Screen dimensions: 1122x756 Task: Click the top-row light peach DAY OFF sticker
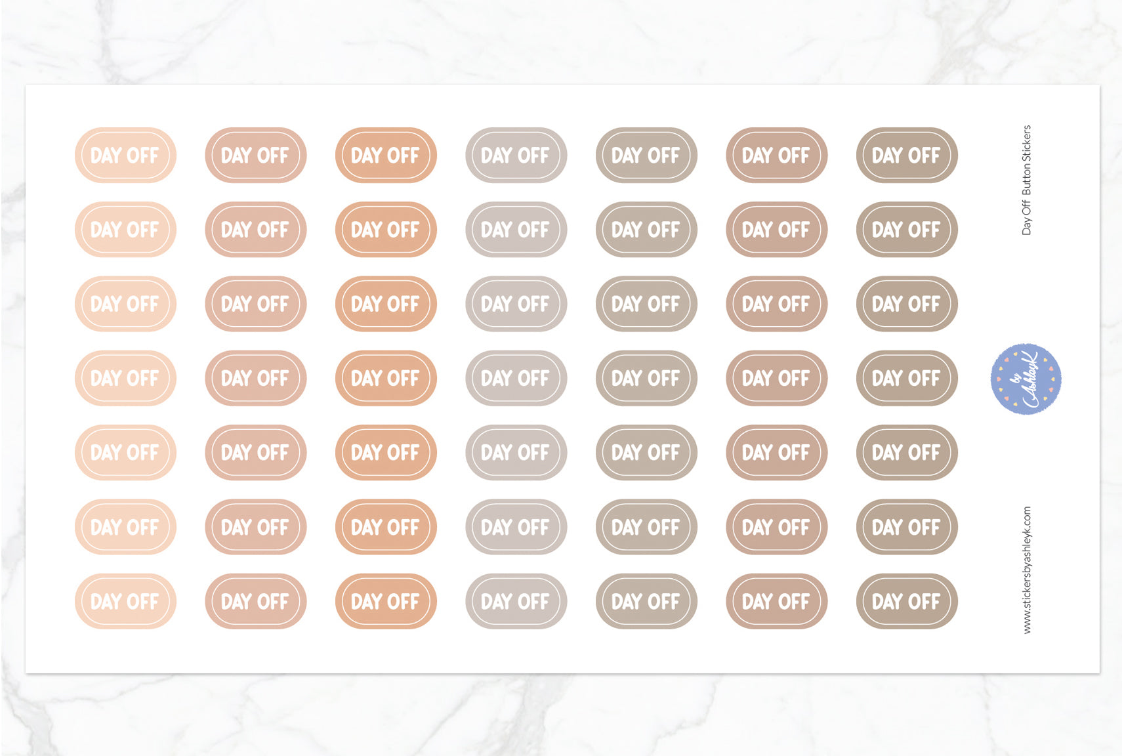coord(125,156)
